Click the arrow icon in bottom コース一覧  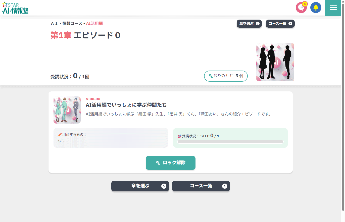point(225,186)
